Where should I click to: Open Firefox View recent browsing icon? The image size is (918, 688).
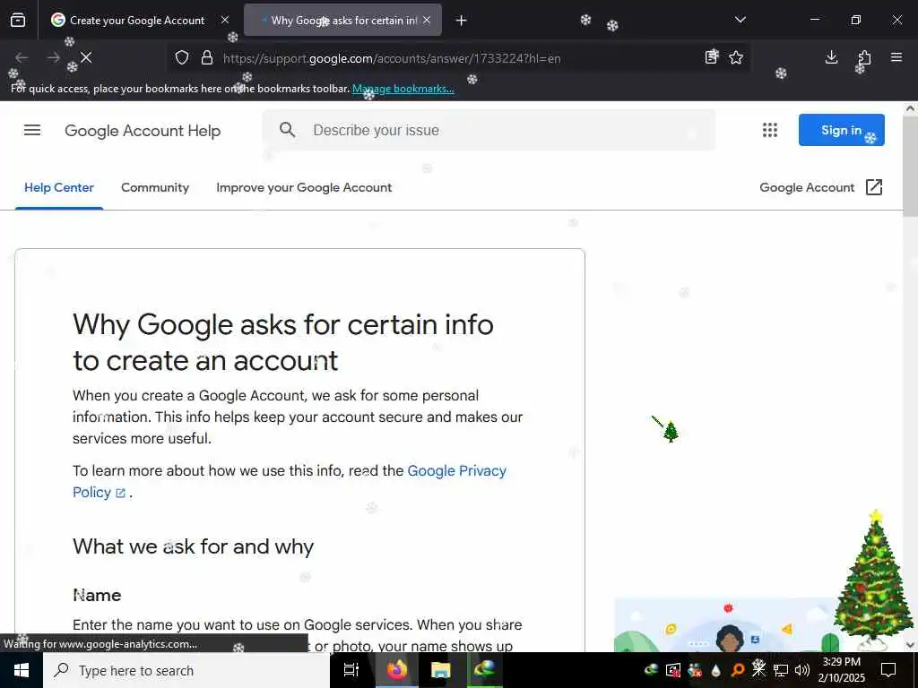point(18,21)
